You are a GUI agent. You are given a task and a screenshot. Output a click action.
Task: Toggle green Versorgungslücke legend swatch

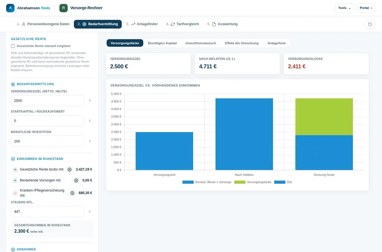point(240,182)
